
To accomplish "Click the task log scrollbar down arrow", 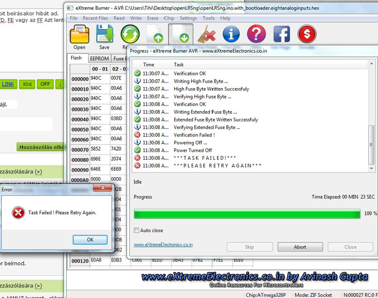I will tap(371, 169).
